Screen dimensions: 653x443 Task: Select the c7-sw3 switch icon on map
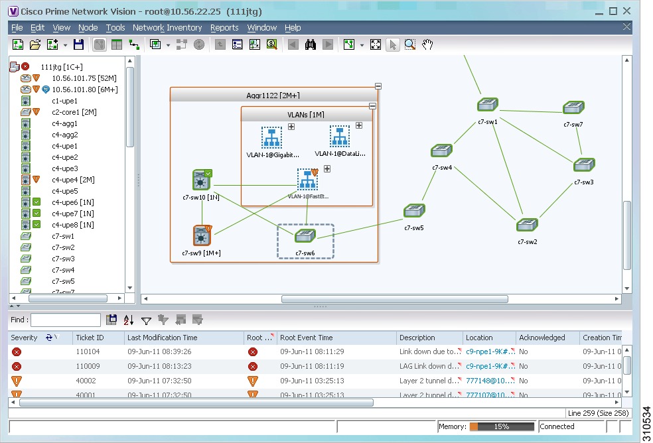pos(584,165)
